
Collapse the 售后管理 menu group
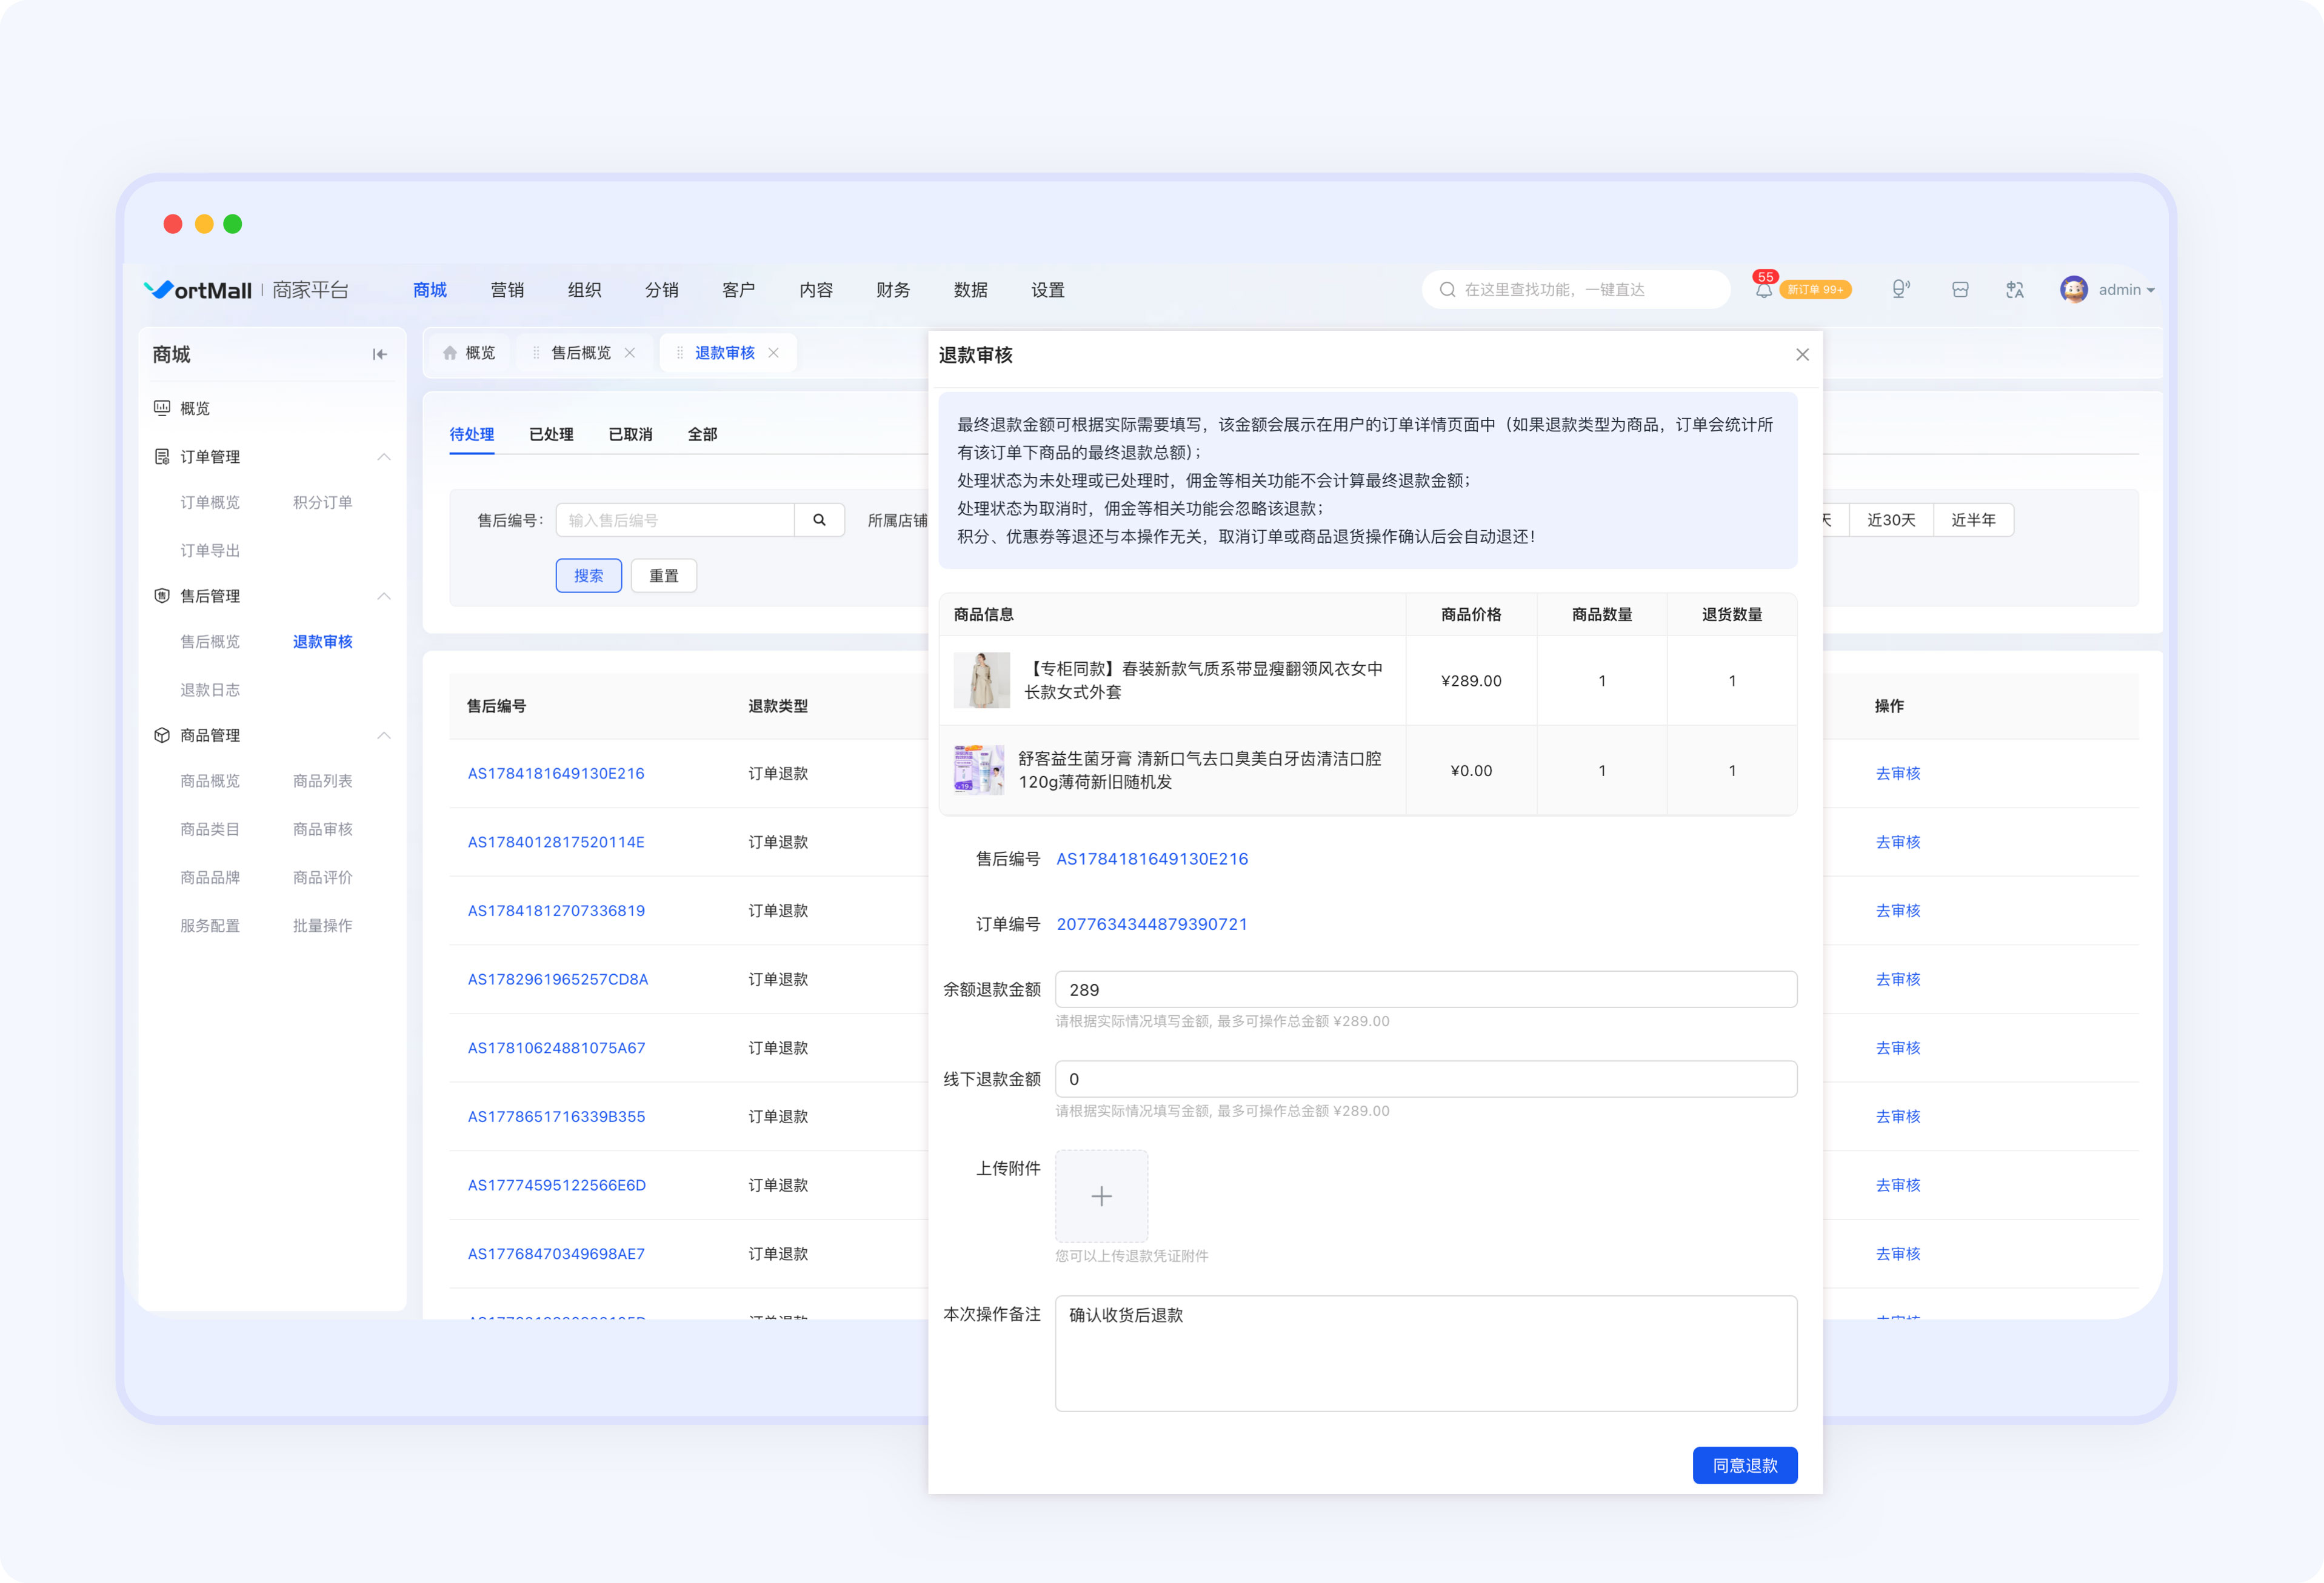pos(384,596)
